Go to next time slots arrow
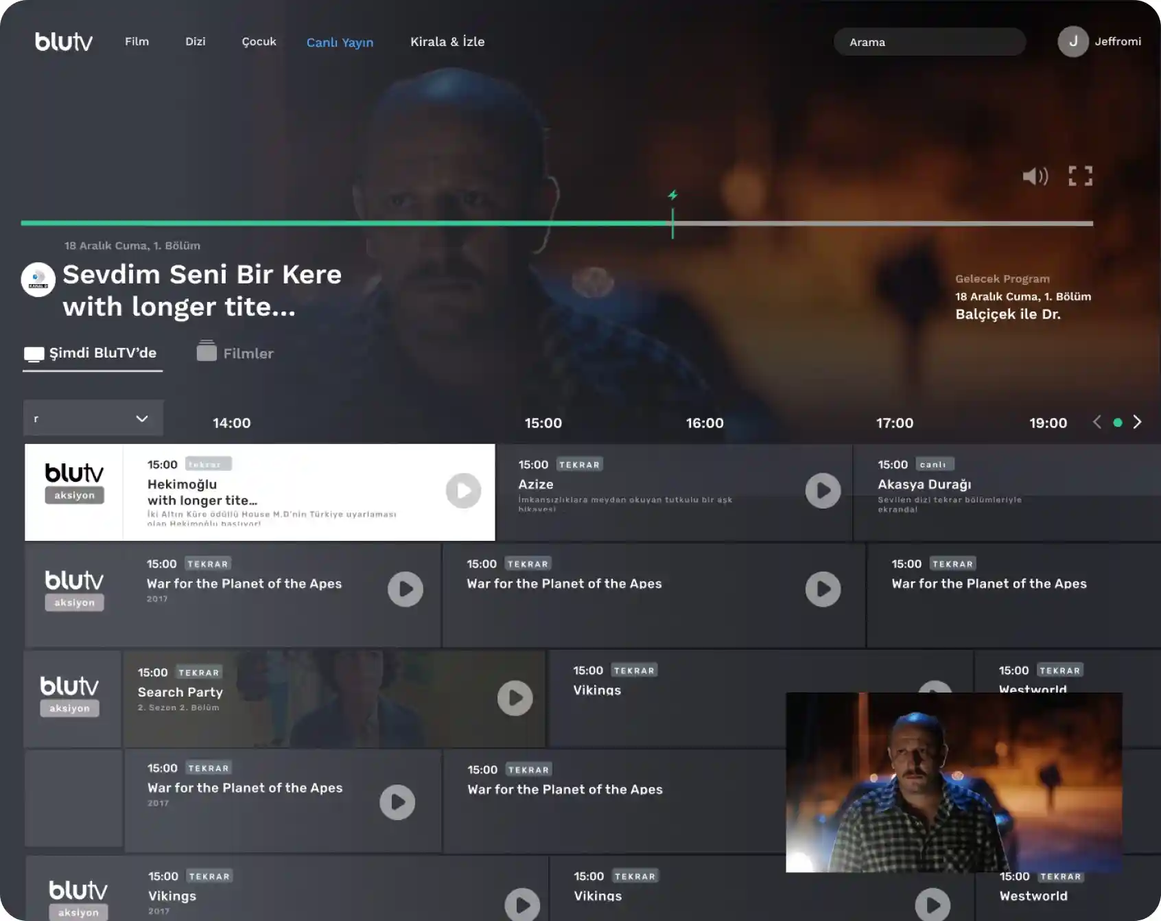The image size is (1161, 921). [x=1137, y=422]
